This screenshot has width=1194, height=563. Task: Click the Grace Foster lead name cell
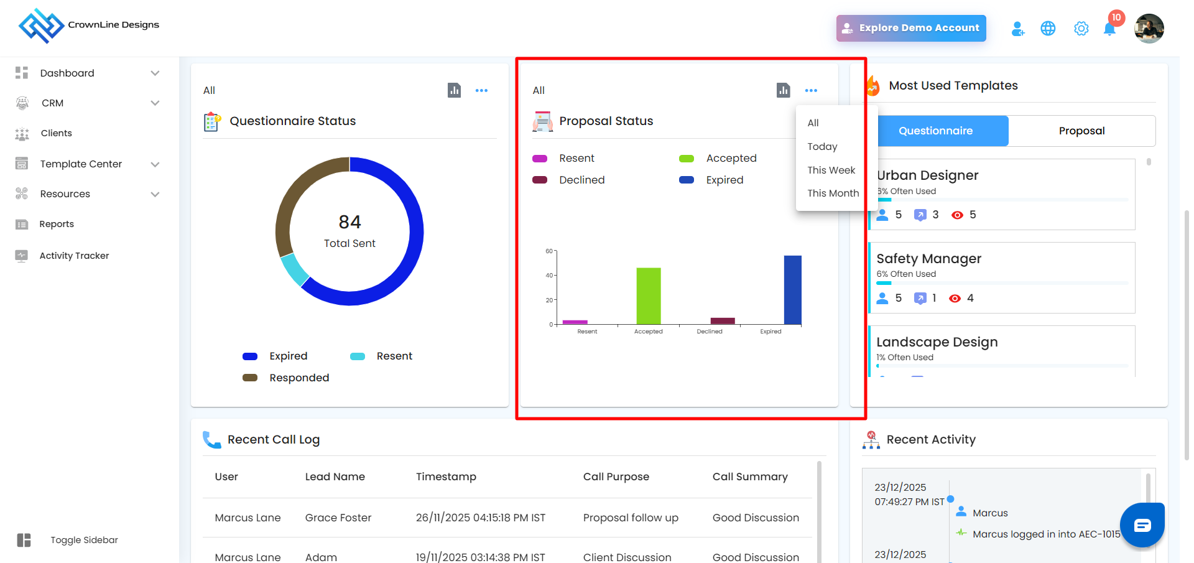point(338,518)
